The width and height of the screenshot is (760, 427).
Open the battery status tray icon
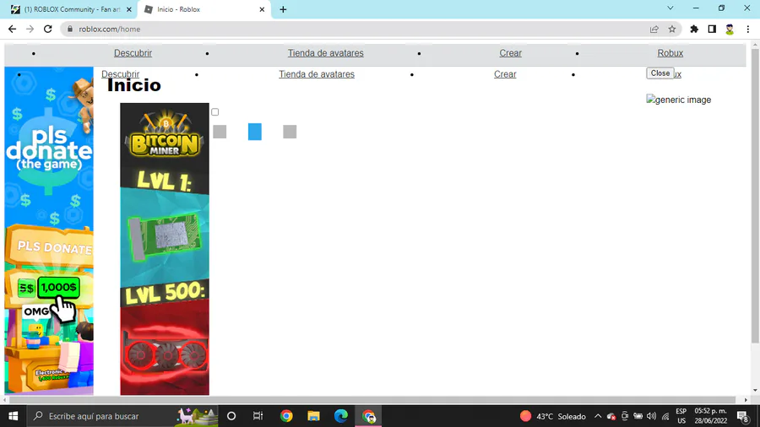[638, 416]
